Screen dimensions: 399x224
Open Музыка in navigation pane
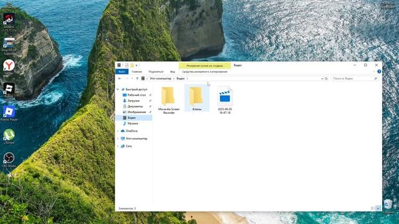[x=133, y=123]
